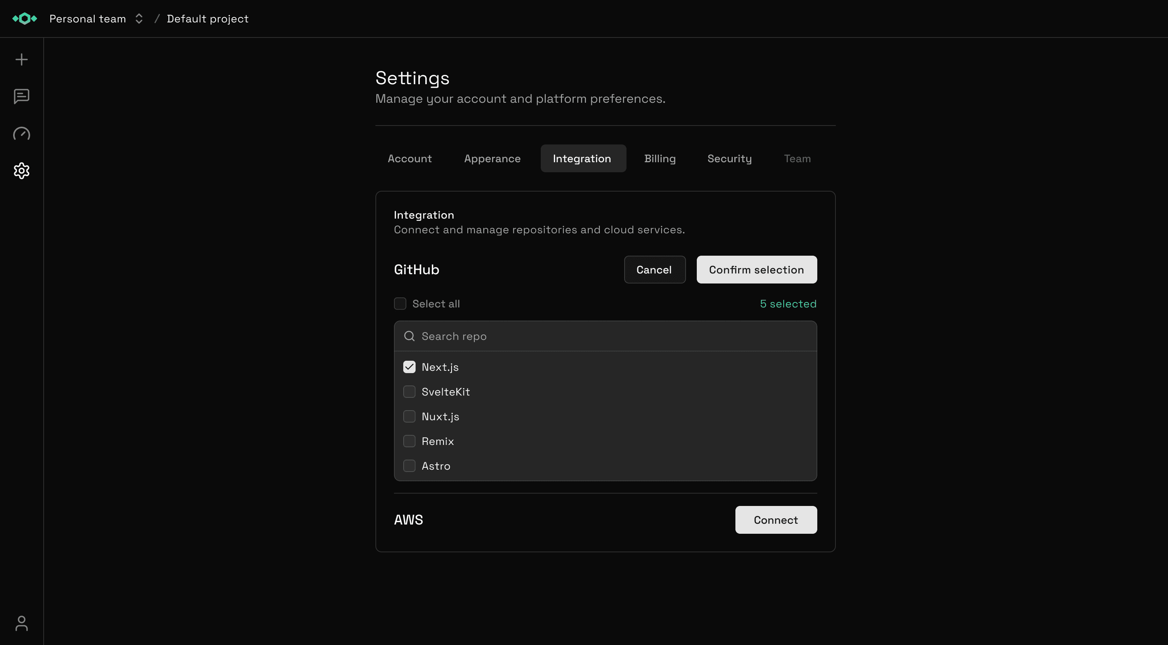Viewport: 1168px width, 645px height.
Task: Open the chat messages panel icon
Action: coord(21,97)
